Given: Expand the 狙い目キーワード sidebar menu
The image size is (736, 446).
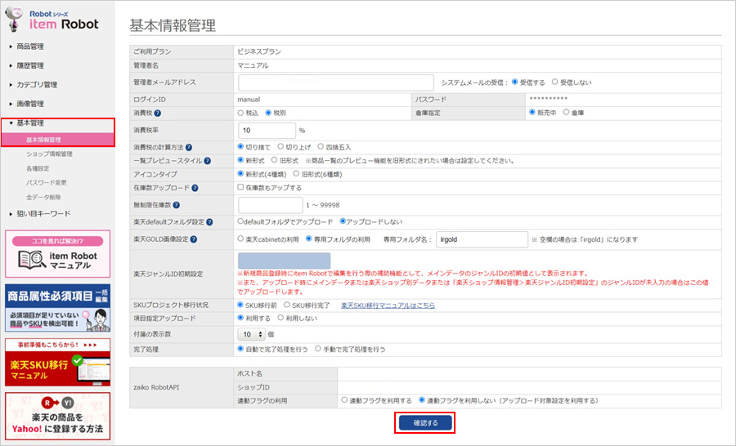Looking at the screenshot, I should 43,214.
